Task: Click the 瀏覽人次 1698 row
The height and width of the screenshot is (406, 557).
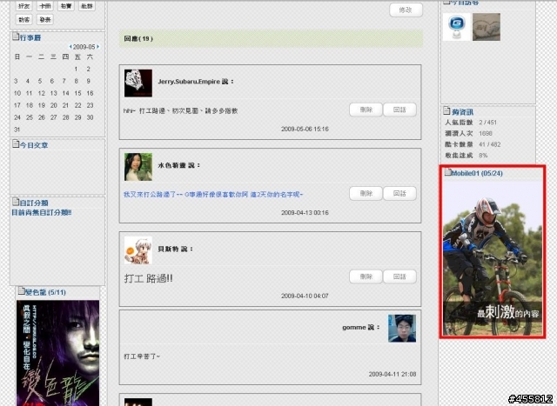Action: pos(468,133)
